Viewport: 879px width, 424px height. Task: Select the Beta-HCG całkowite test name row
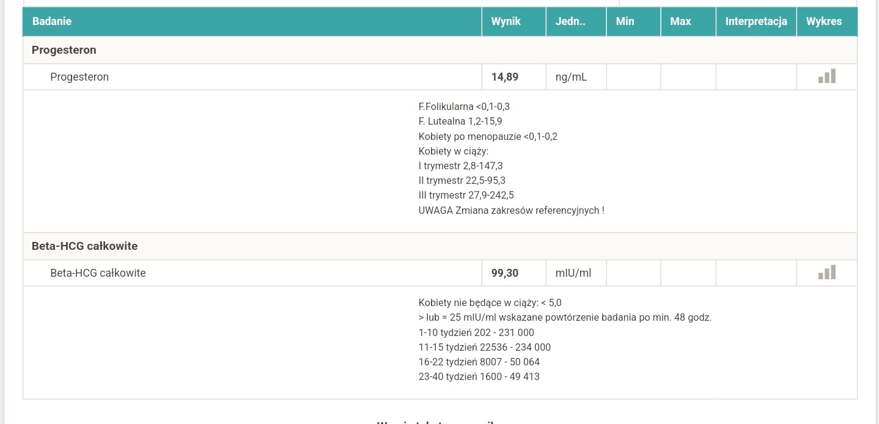coord(98,273)
